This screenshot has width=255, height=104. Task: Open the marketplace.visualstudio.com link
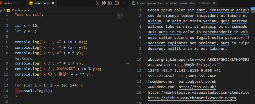[198, 92]
